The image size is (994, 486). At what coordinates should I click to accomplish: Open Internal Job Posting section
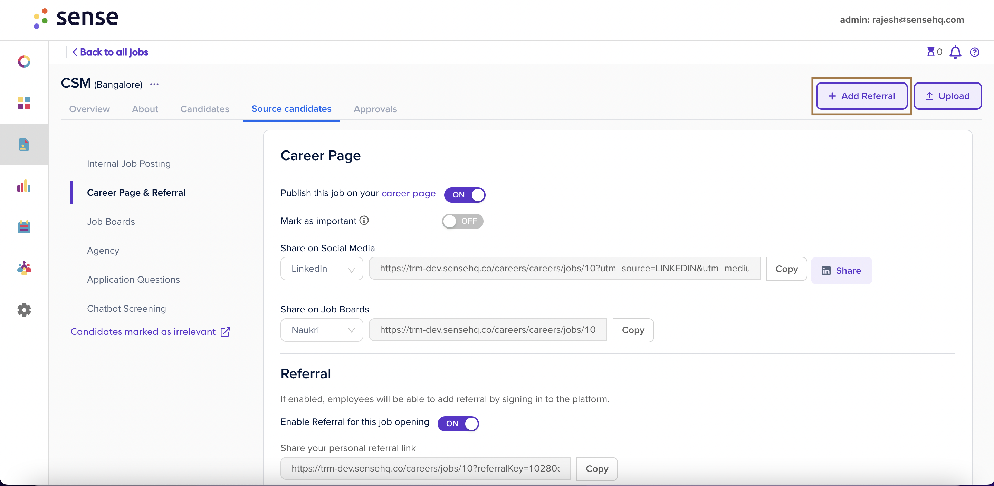(129, 164)
